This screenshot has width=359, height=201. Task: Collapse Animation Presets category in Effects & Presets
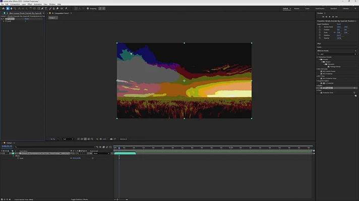[317, 57]
